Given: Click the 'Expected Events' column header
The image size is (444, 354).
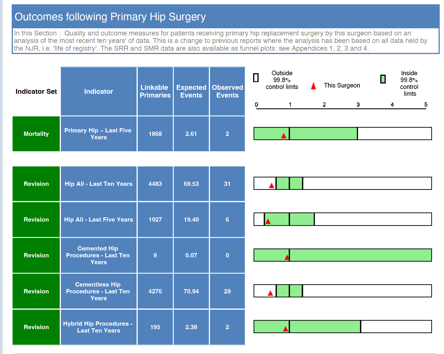Looking at the screenshot, I should click(191, 92).
